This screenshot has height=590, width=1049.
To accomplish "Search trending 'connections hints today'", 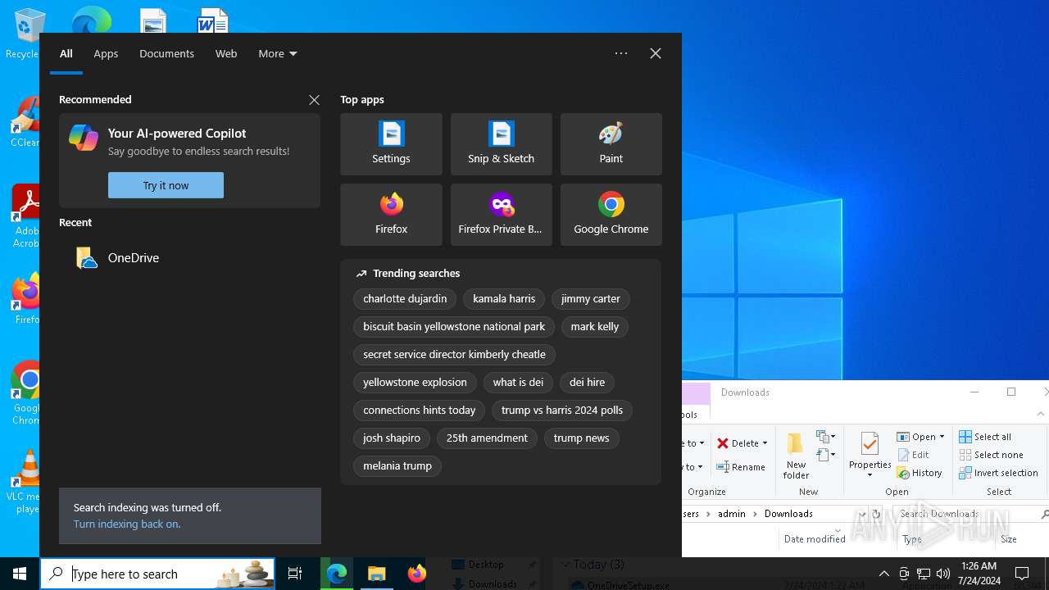I will pyautogui.click(x=420, y=411).
